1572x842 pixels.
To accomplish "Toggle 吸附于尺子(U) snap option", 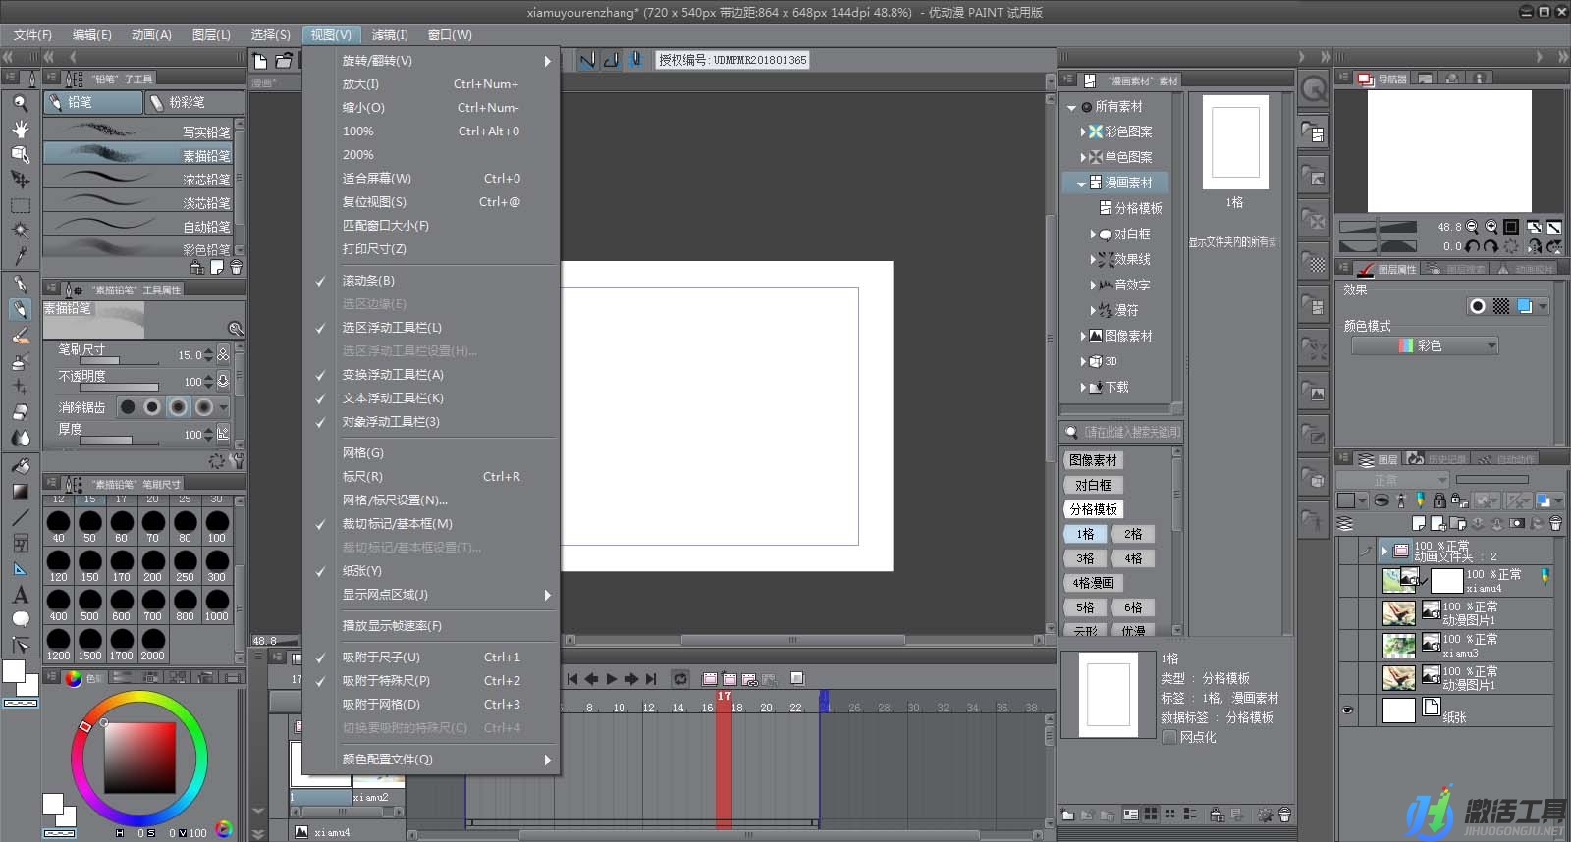I will [x=432, y=658].
